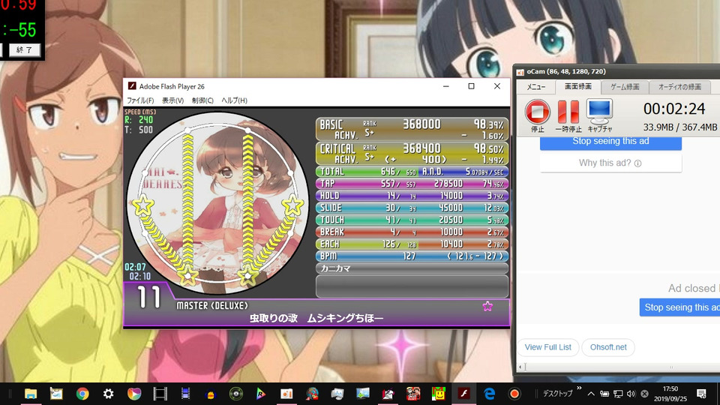The height and width of the screenshot is (405, 720).
Task: Click the notepad icon next to File Explorer
Action: [x=56, y=394]
